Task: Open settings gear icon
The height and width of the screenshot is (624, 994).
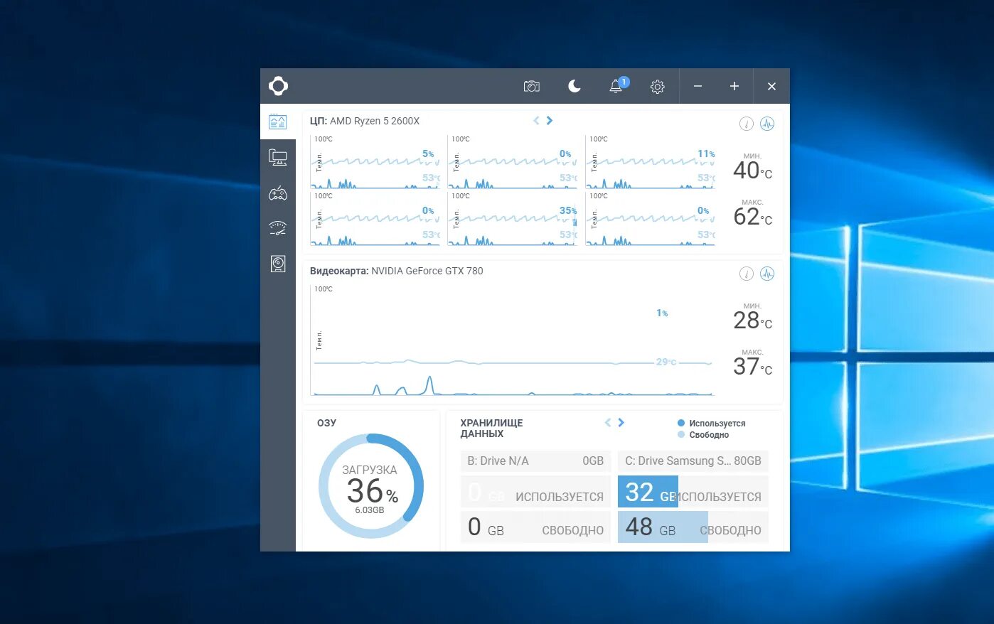Action: point(658,87)
